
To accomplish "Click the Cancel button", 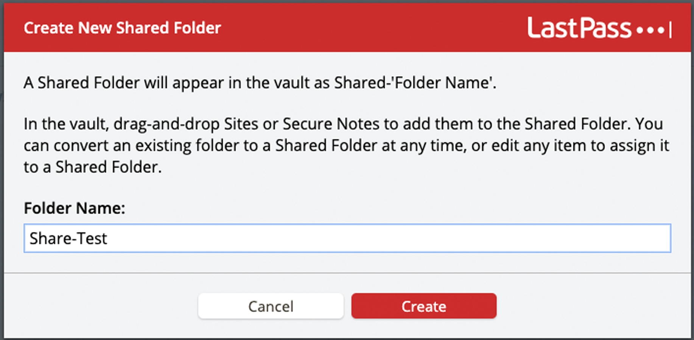I will point(271,306).
